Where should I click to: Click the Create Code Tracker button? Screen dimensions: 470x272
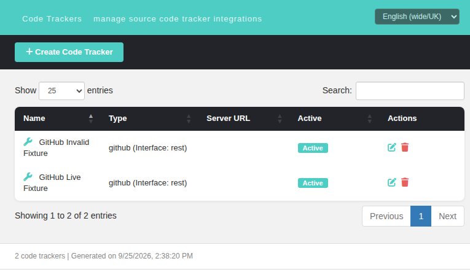point(69,52)
